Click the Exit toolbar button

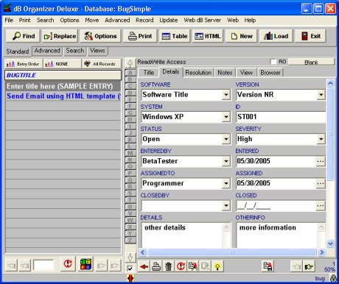[x=311, y=36]
